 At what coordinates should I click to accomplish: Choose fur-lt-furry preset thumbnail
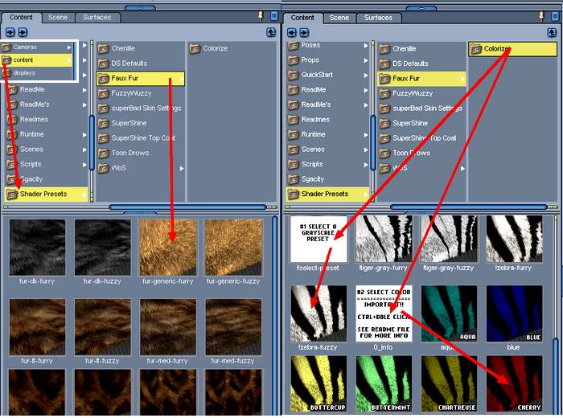click(37, 327)
